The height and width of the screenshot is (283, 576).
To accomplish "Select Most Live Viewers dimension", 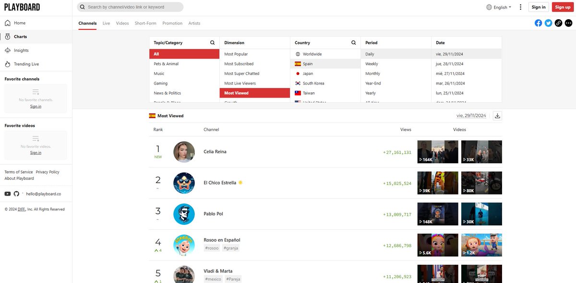I will [255, 83].
